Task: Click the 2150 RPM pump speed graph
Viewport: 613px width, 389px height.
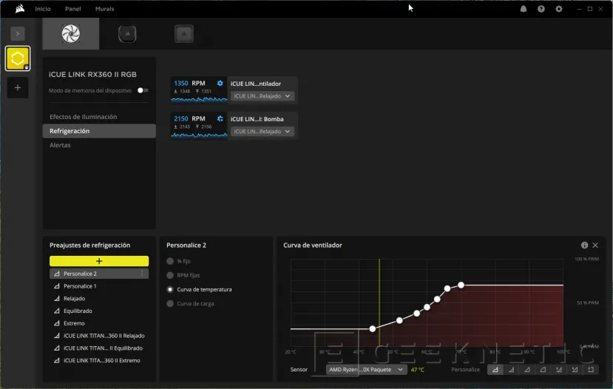Action: tap(199, 135)
